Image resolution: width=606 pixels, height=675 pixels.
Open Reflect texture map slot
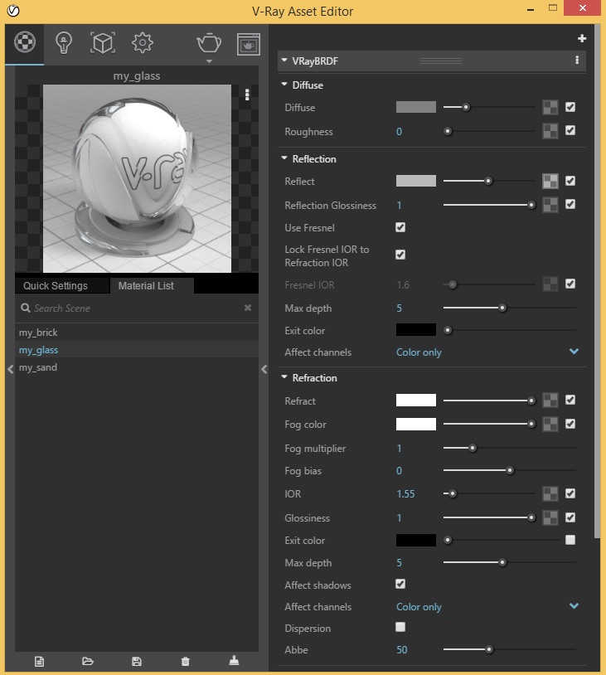click(550, 182)
